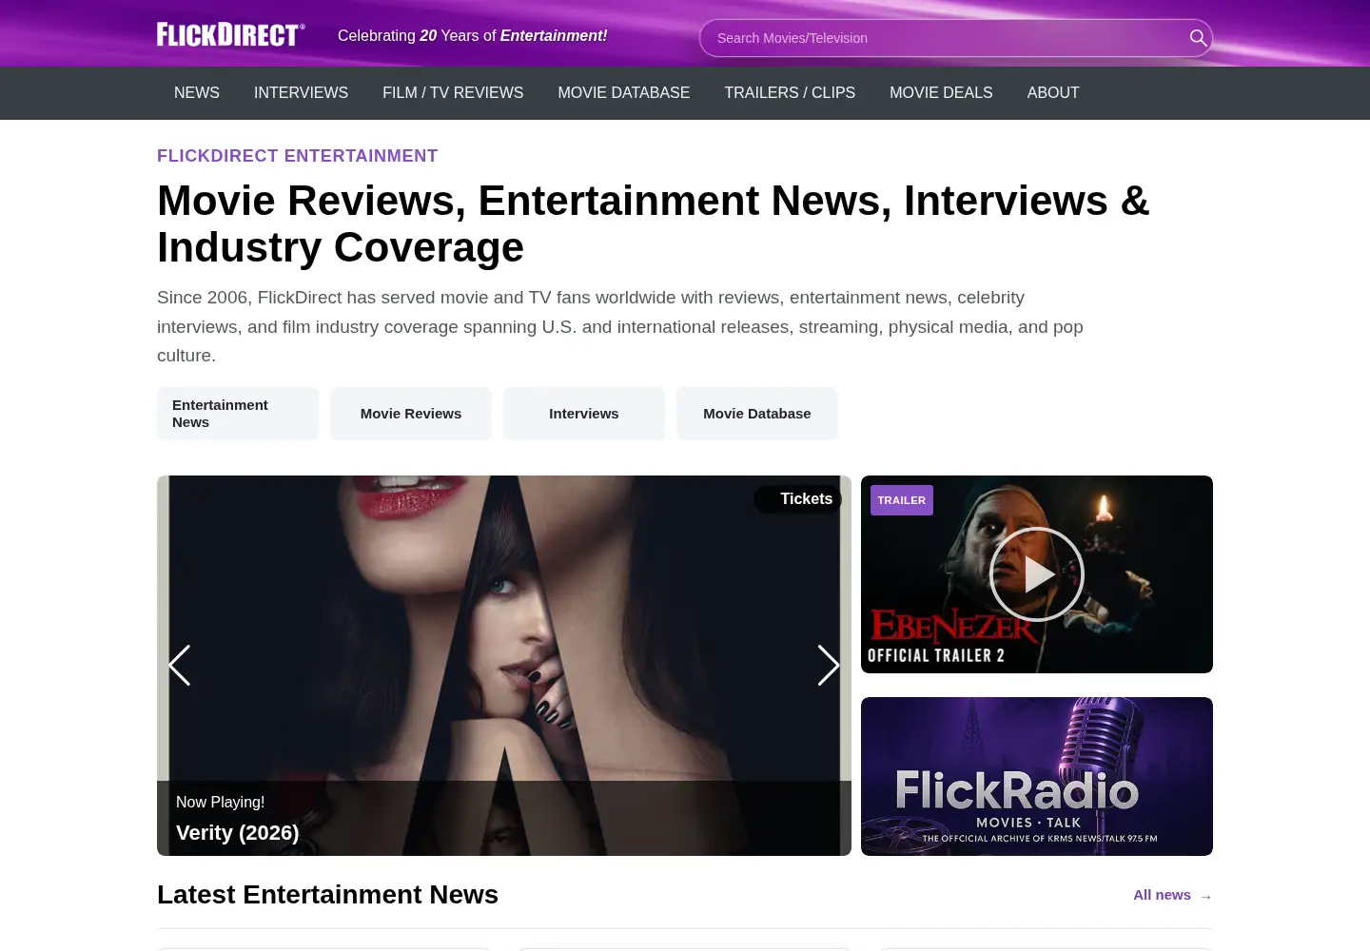Open the About page

tap(1053, 93)
